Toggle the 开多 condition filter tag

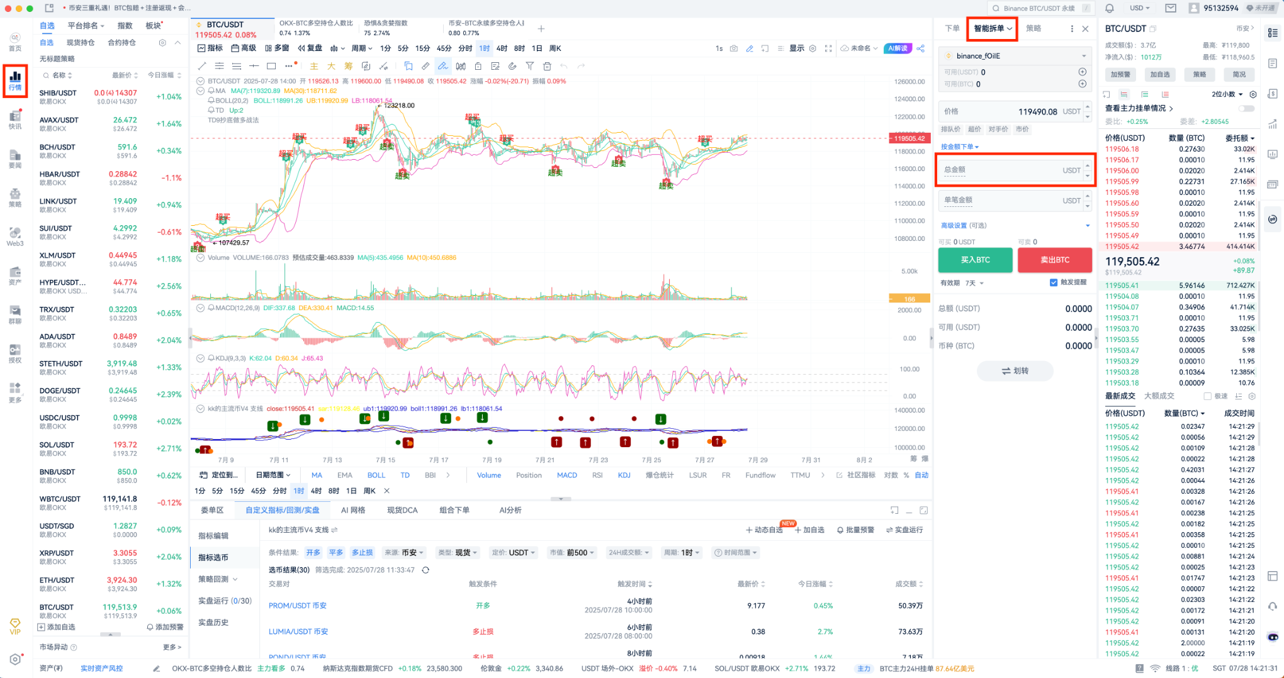pos(313,552)
